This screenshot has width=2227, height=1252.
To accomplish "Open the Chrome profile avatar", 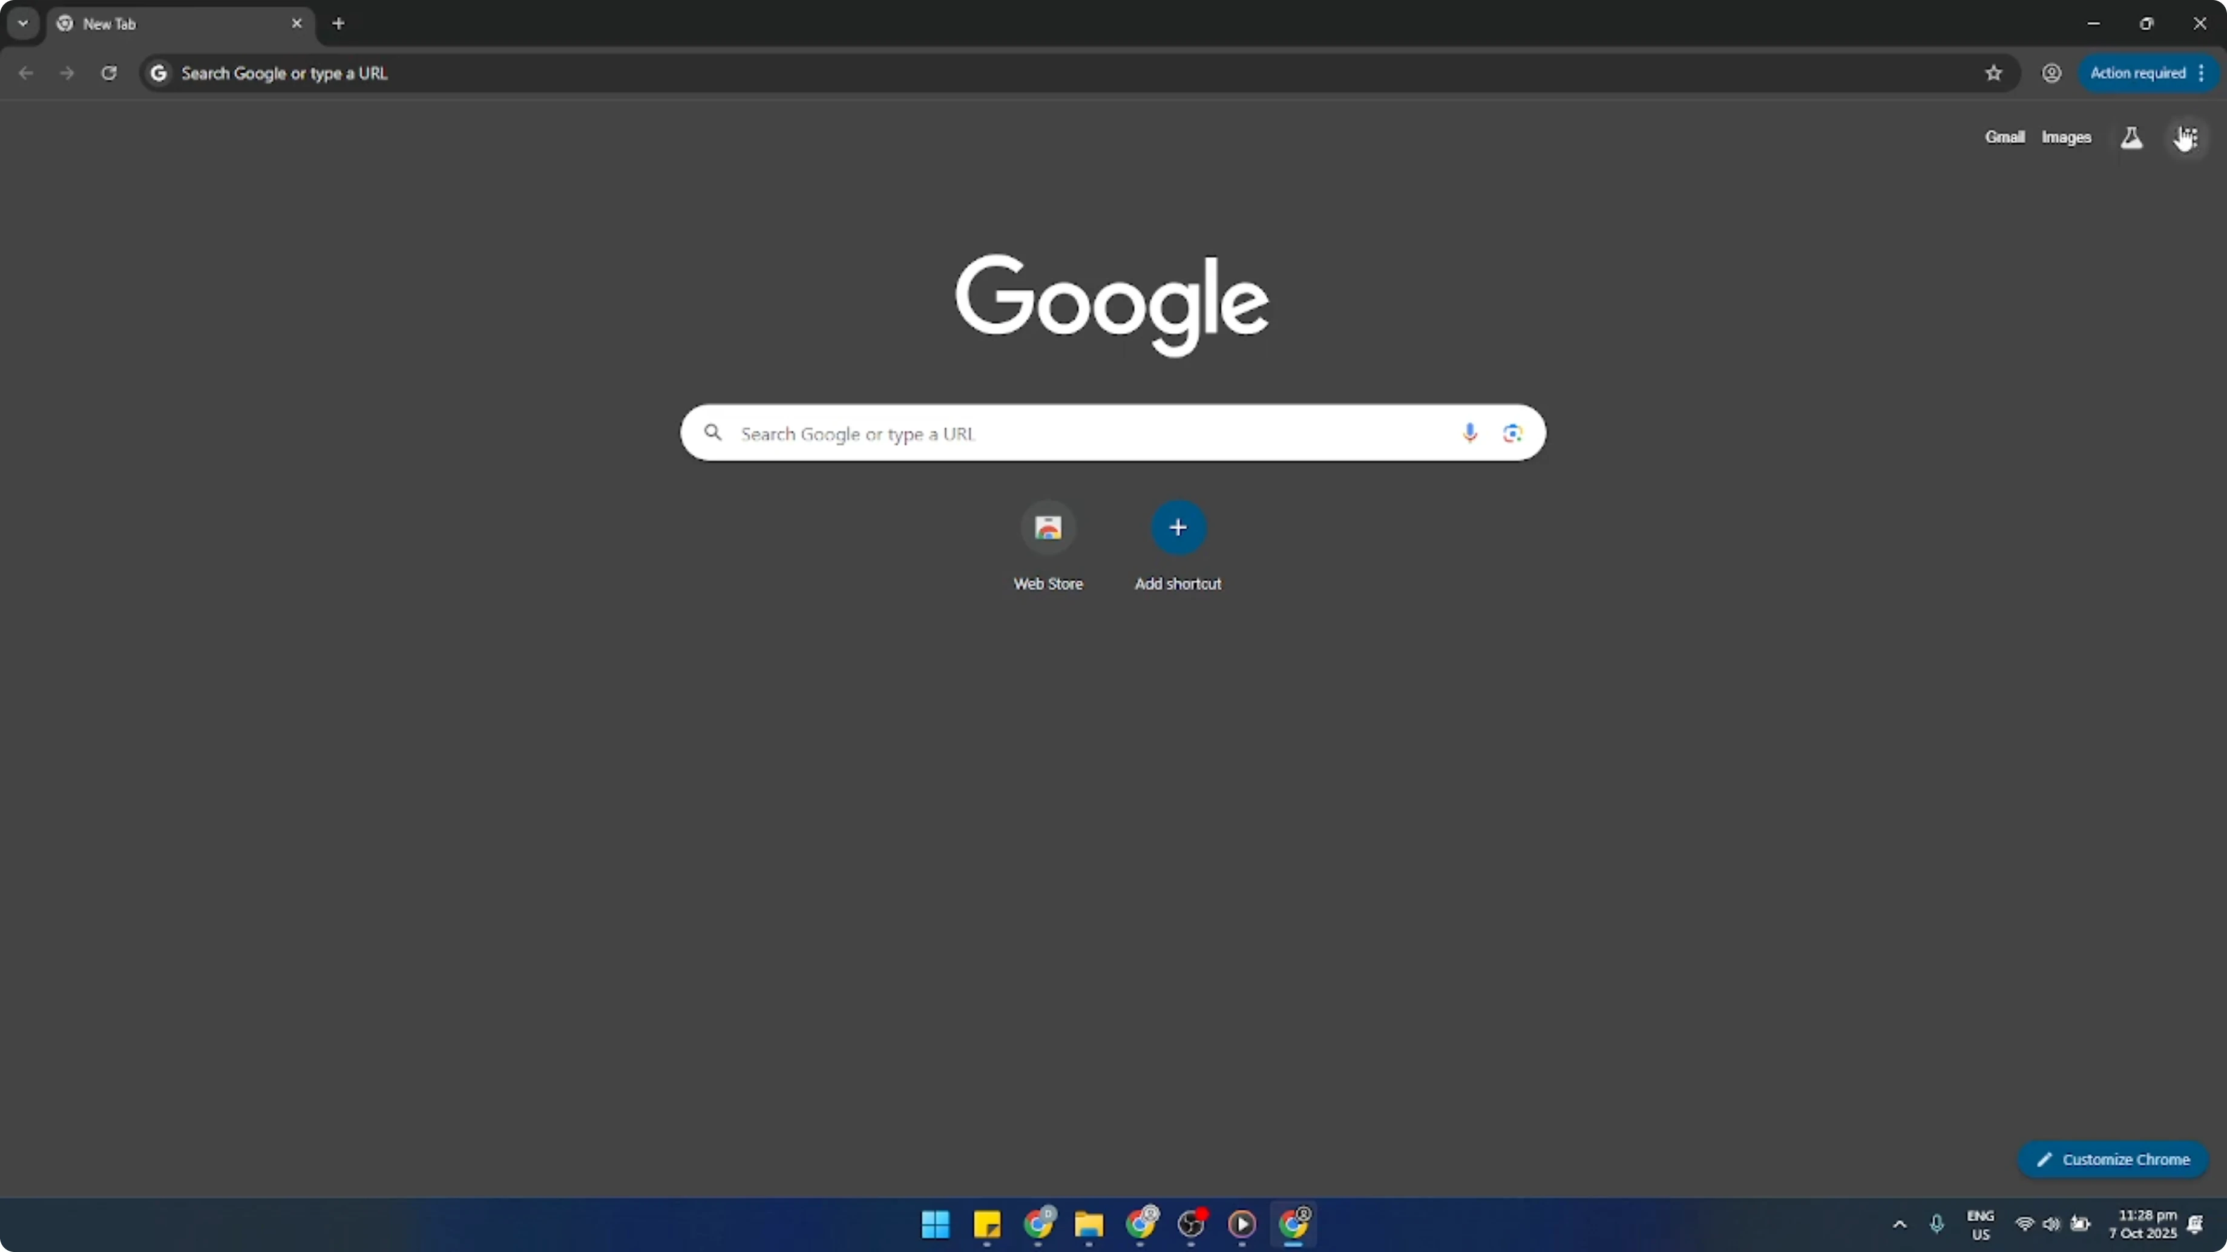I will 2052,73.
